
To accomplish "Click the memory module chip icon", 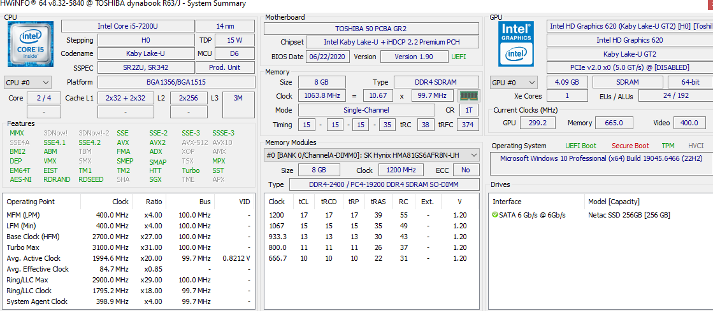I will pos(468,96).
